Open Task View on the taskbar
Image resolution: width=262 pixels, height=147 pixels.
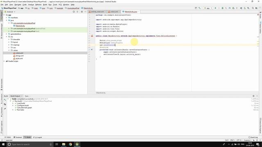[56, 144]
